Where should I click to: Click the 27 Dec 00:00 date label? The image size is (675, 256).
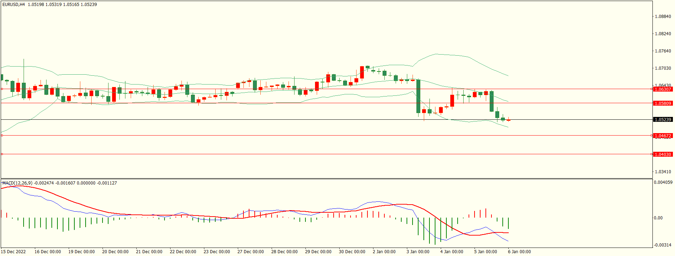[x=250, y=252]
